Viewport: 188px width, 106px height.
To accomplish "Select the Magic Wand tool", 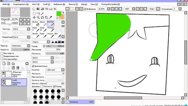I will pyautogui.click(x=42, y=14).
